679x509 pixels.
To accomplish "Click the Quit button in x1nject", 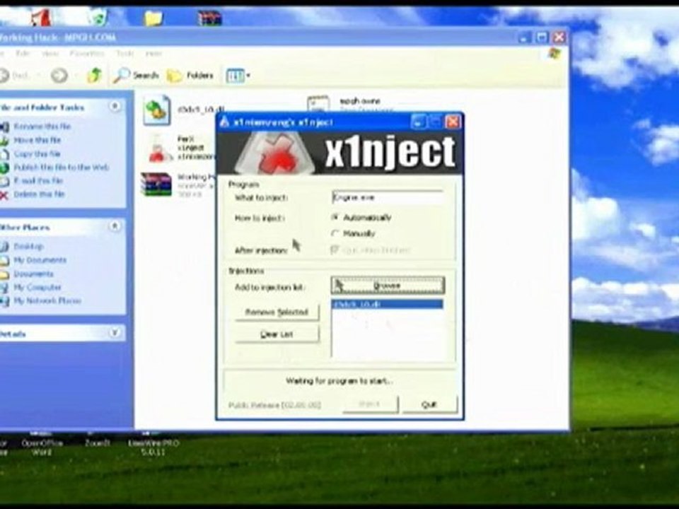I will tap(429, 404).
